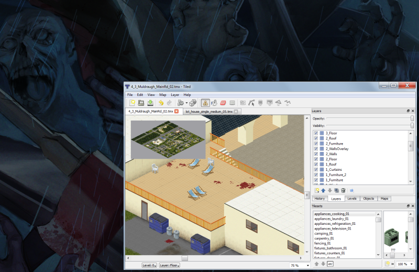Click the Duplicate Layer icon

(x=337, y=190)
